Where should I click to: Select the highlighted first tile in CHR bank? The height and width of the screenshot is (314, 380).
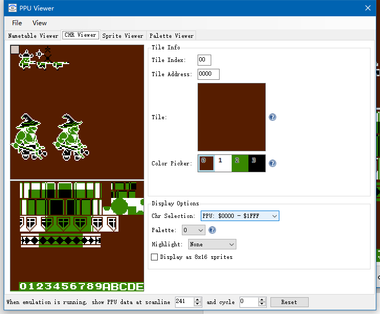pos(15,49)
